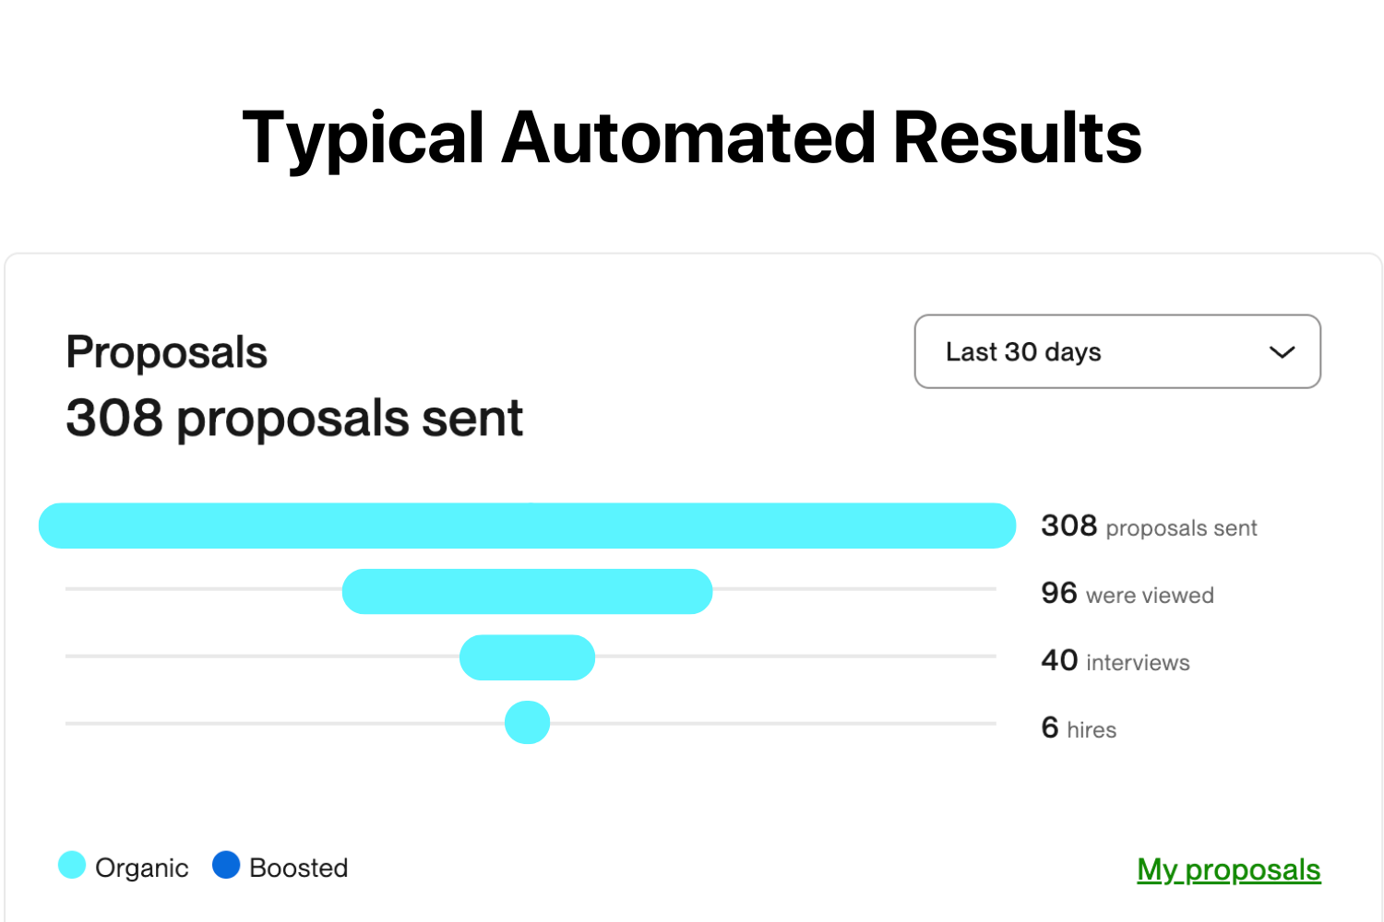Click the 96 were viewed funnel bar
Screen dimensions: 1384x922
527,591
